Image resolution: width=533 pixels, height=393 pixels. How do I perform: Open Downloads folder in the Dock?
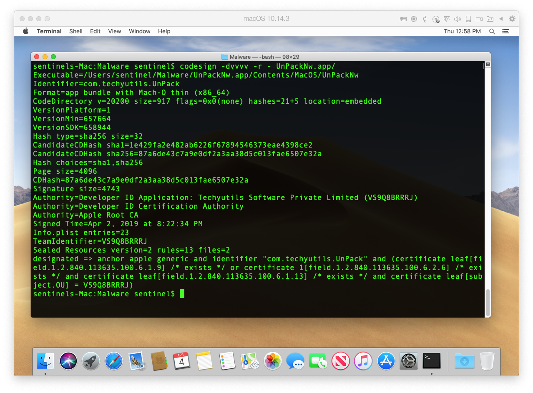pos(464,360)
